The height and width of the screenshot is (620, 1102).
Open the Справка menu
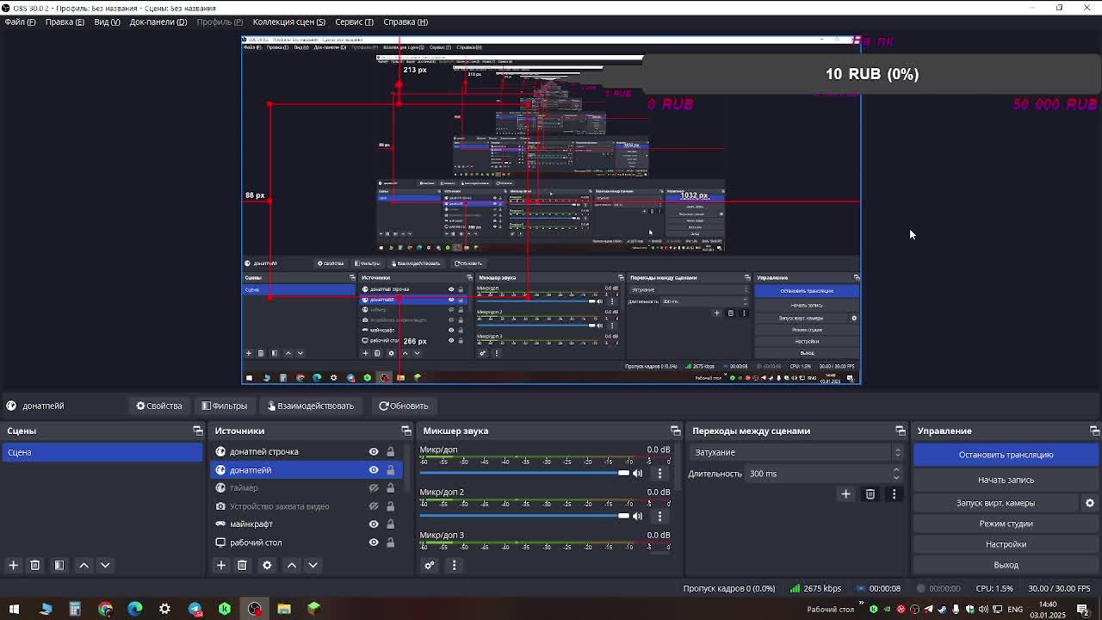coord(406,22)
